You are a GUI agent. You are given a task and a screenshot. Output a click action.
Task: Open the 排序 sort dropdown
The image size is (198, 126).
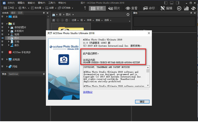point(90,20)
